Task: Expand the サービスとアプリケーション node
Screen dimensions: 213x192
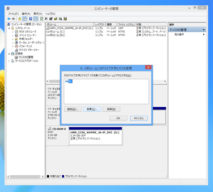Action: click(x=9, y=61)
